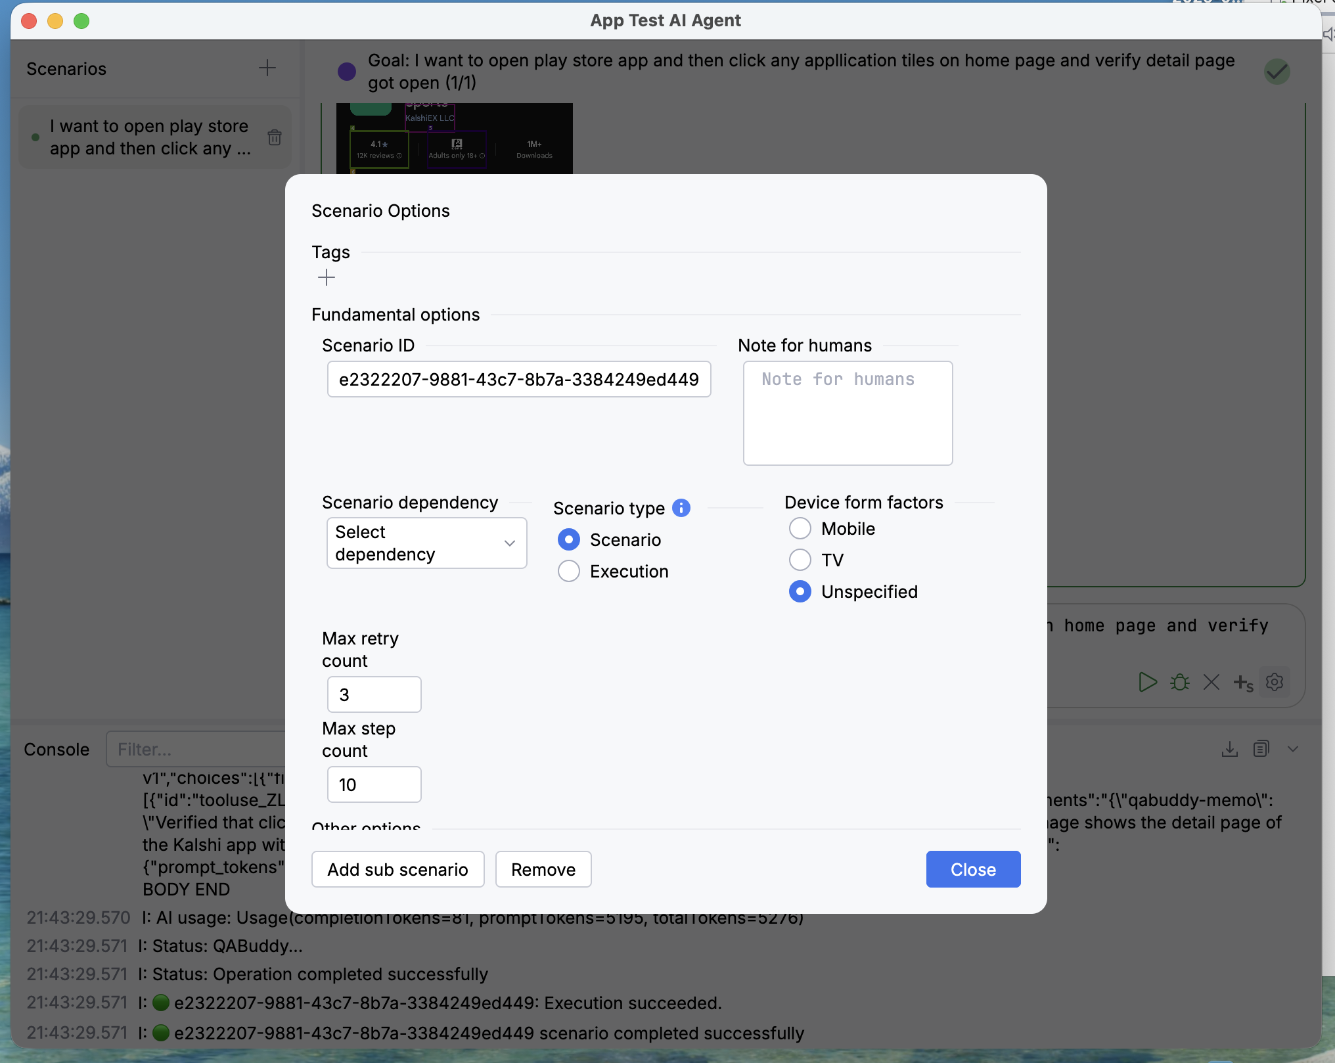Download the console log

coord(1229,749)
